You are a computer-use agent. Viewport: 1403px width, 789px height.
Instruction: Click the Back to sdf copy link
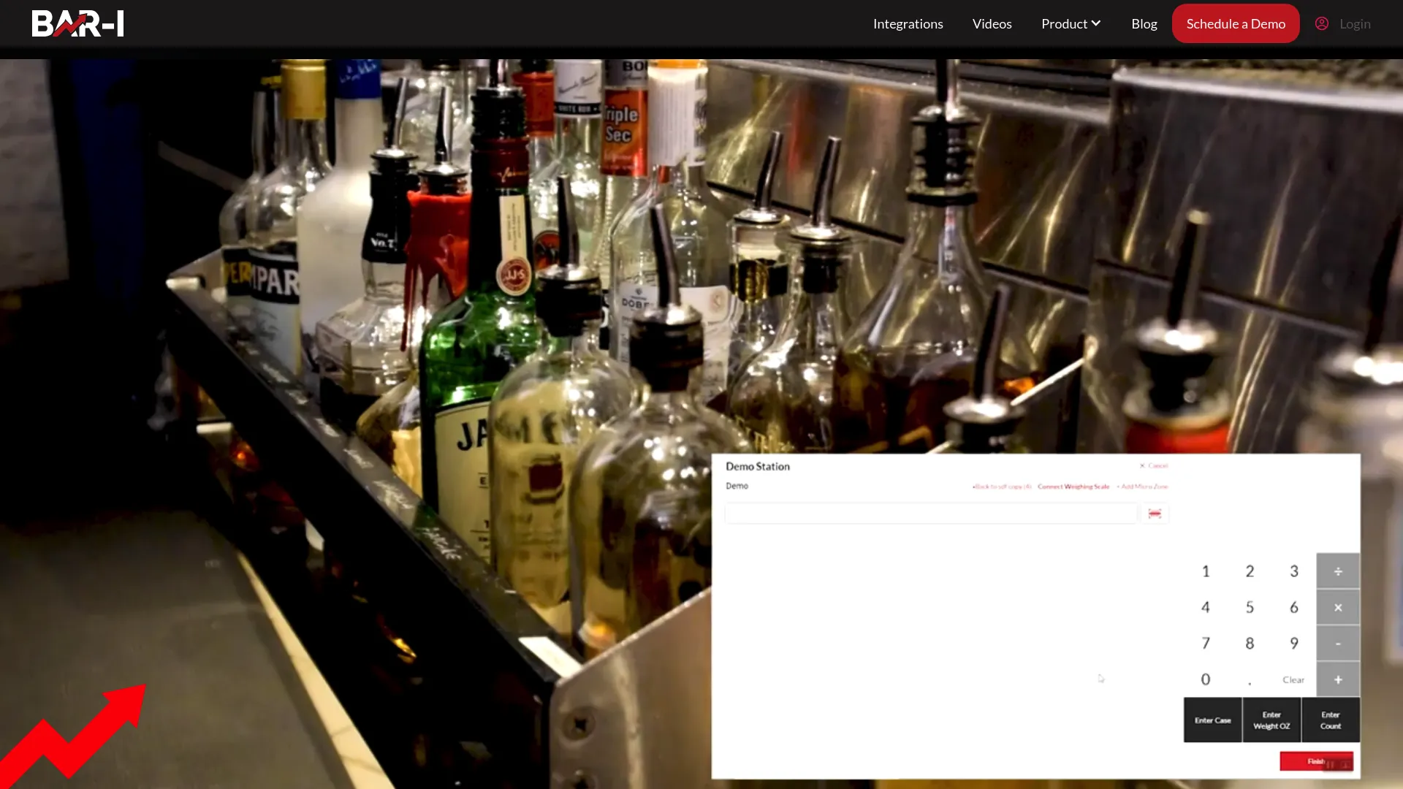[x=1002, y=487]
